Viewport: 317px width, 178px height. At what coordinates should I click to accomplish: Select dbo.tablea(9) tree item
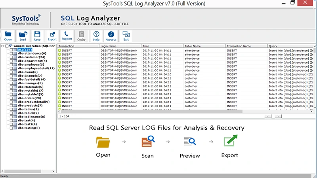28,109
